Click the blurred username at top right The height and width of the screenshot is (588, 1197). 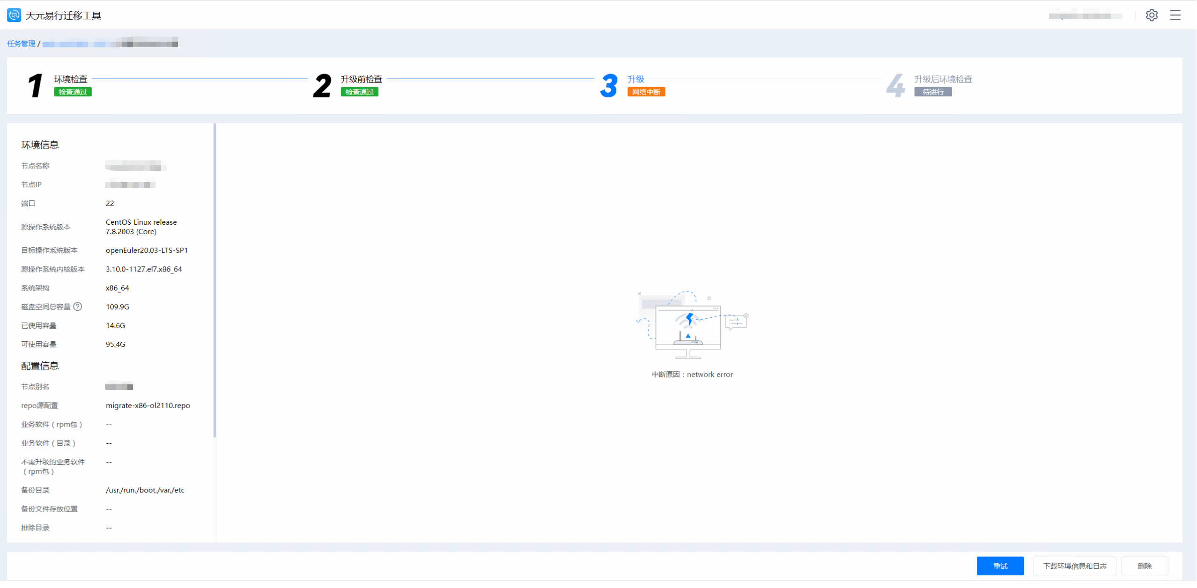tap(1085, 16)
